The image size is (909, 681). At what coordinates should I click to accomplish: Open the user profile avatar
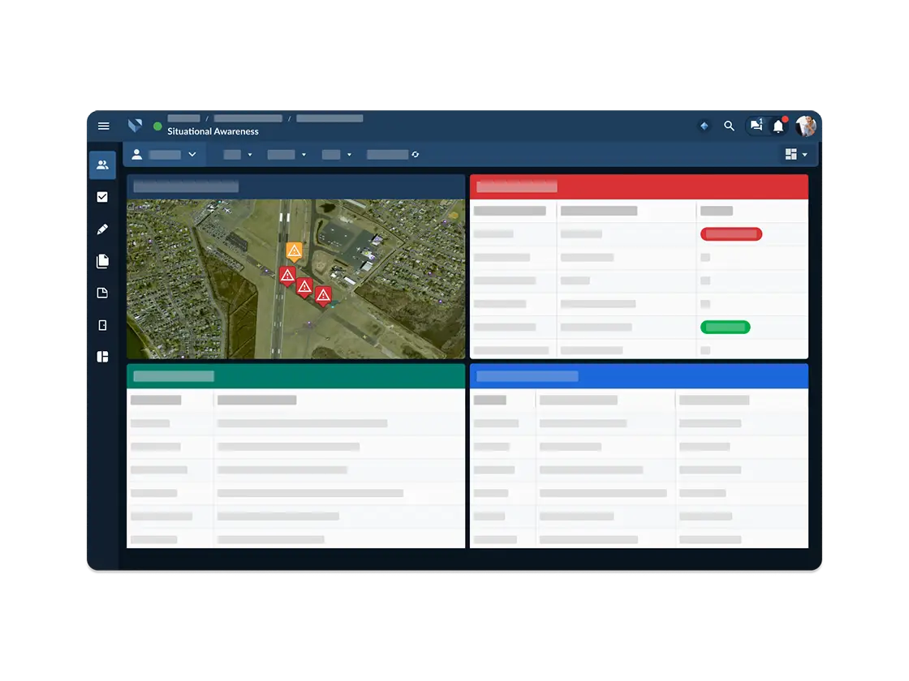coord(806,126)
